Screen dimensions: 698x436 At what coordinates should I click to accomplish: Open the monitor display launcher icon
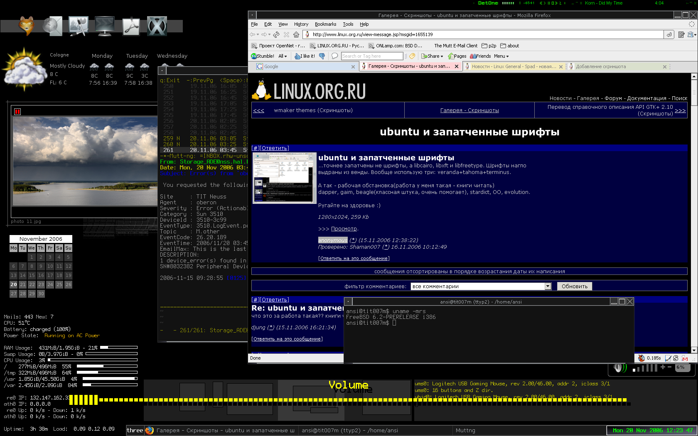point(105,26)
